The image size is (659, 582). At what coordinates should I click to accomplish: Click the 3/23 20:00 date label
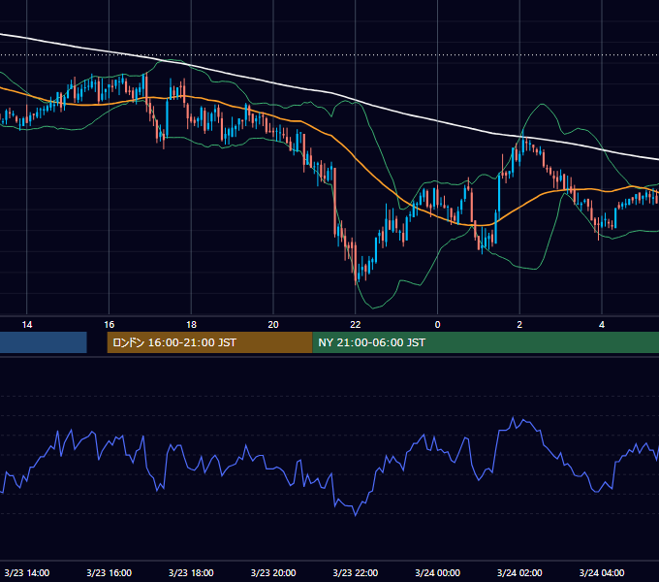pyautogui.click(x=273, y=572)
